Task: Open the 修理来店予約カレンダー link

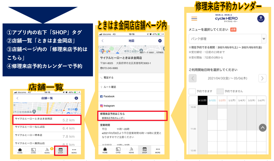Action: [x=114, y=118]
